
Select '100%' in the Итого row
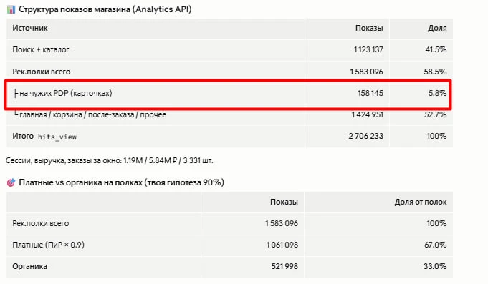pos(436,136)
